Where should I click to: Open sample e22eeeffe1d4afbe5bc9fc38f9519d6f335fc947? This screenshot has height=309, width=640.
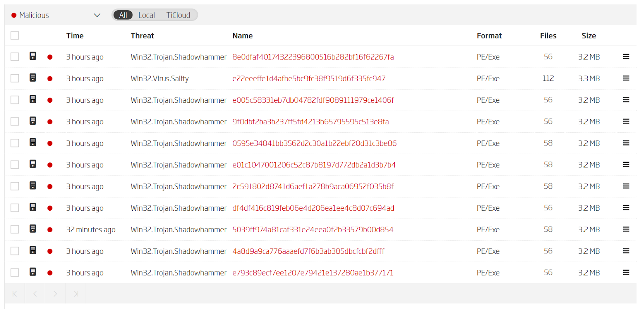309,78
